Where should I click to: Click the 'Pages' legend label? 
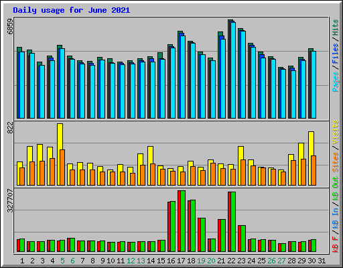click(x=336, y=82)
